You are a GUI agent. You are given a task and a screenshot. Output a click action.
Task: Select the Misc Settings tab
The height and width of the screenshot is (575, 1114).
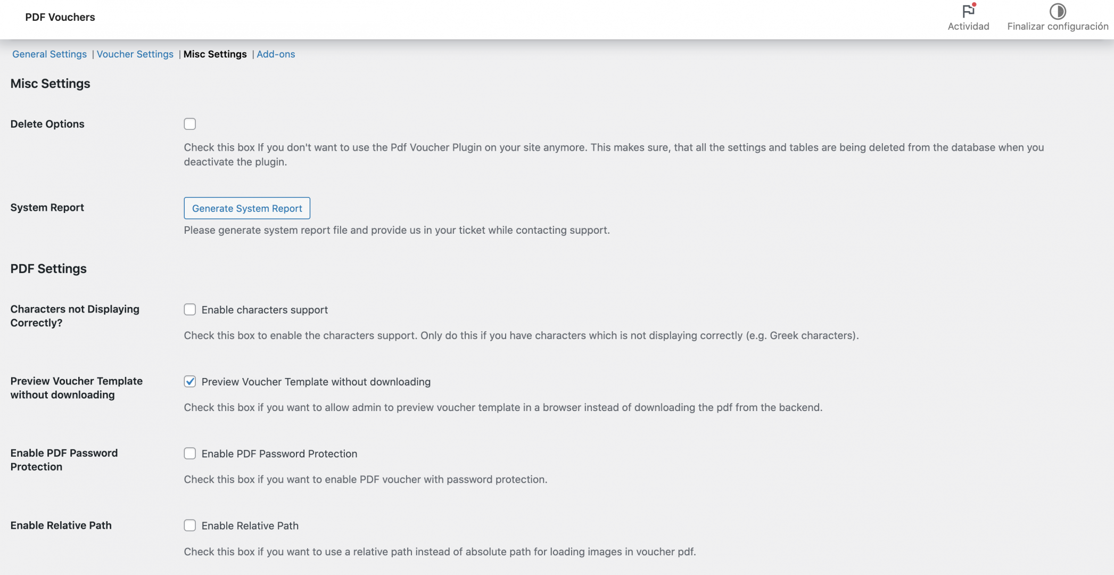coord(215,54)
